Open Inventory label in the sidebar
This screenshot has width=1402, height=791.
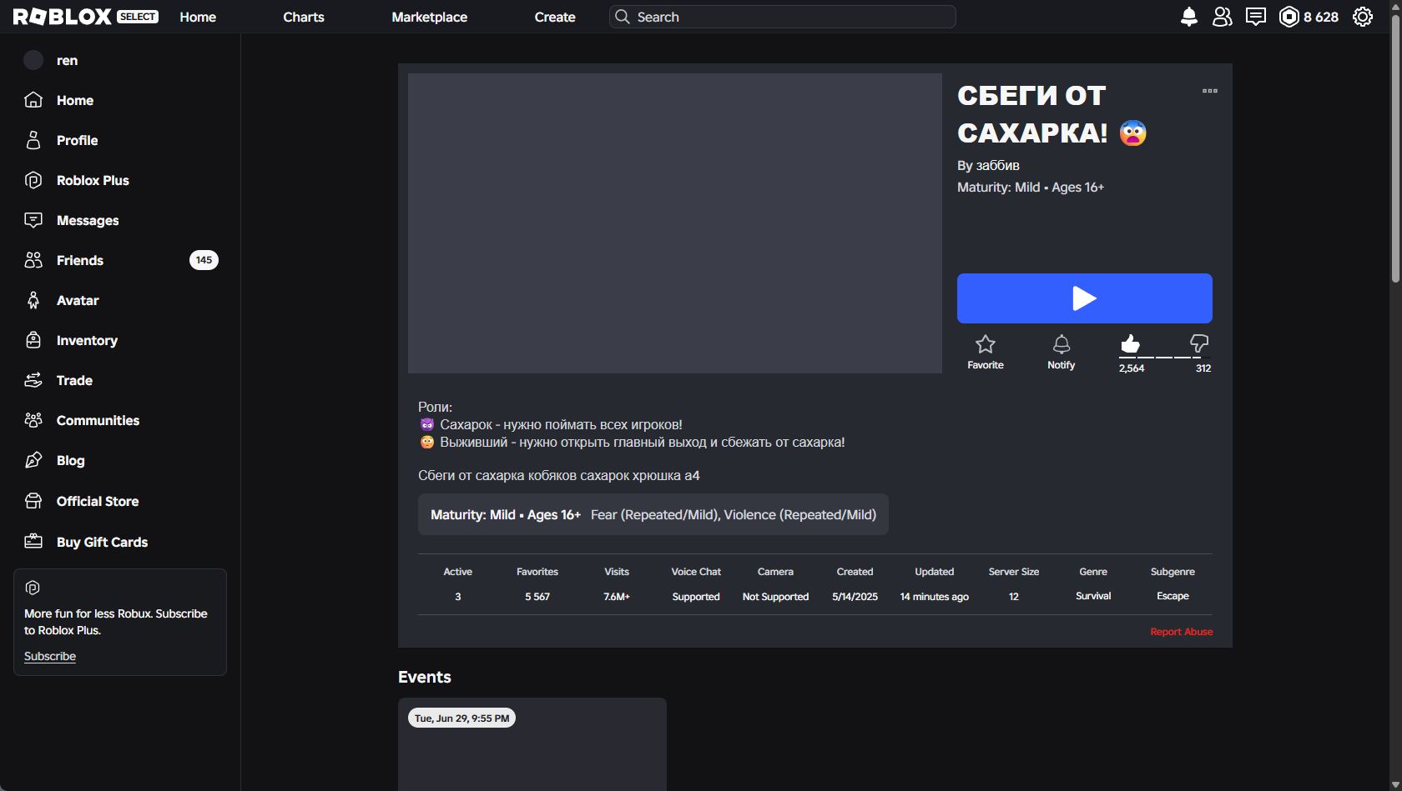(x=87, y=340)
